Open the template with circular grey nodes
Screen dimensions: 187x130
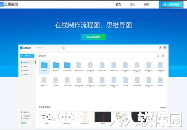(66, 117)
